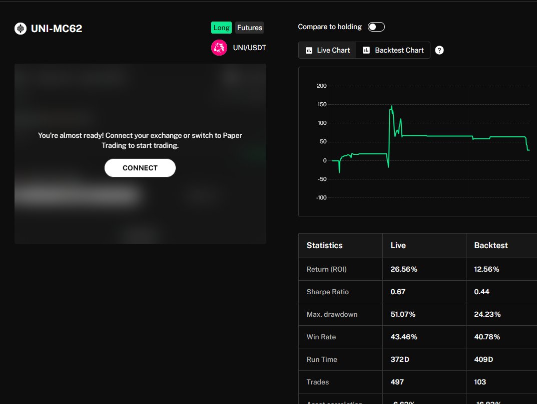
Task: Click the Trades row label
Action: [318, 382]
